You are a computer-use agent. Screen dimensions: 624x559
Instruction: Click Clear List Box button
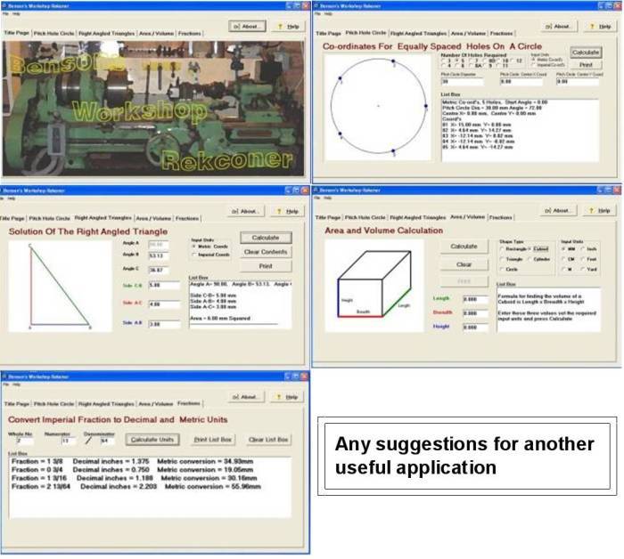(x=268, y=440)
